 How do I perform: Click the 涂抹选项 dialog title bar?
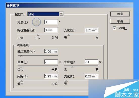pos(69,5)
